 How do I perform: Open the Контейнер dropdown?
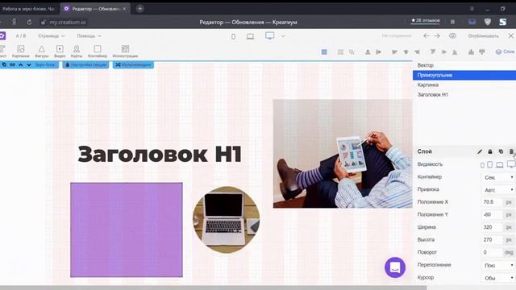(498, 177)
